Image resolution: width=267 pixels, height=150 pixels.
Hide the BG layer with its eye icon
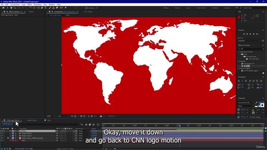(x=2, y=140)
